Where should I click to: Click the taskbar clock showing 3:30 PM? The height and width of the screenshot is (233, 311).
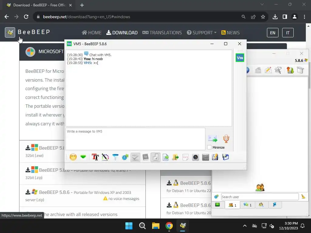tap(289, 226)
